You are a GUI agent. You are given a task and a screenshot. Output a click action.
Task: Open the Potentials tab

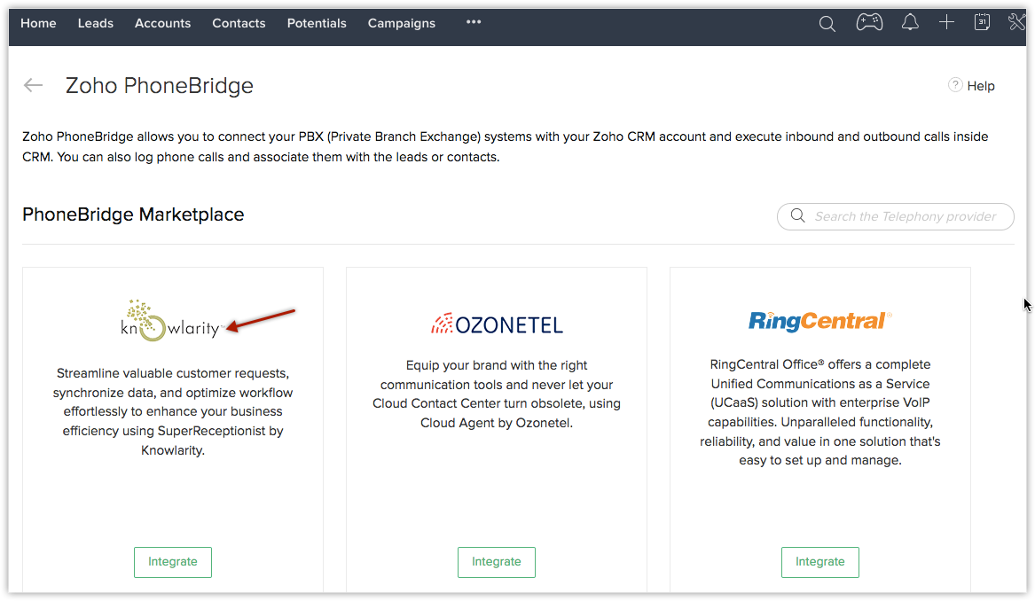coord(317,23)
